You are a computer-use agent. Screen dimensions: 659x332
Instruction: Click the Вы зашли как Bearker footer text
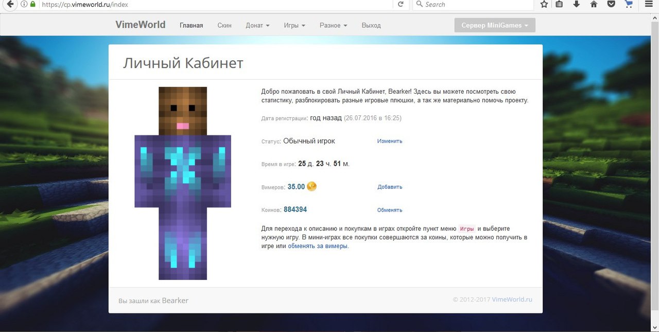click(153, 300)
